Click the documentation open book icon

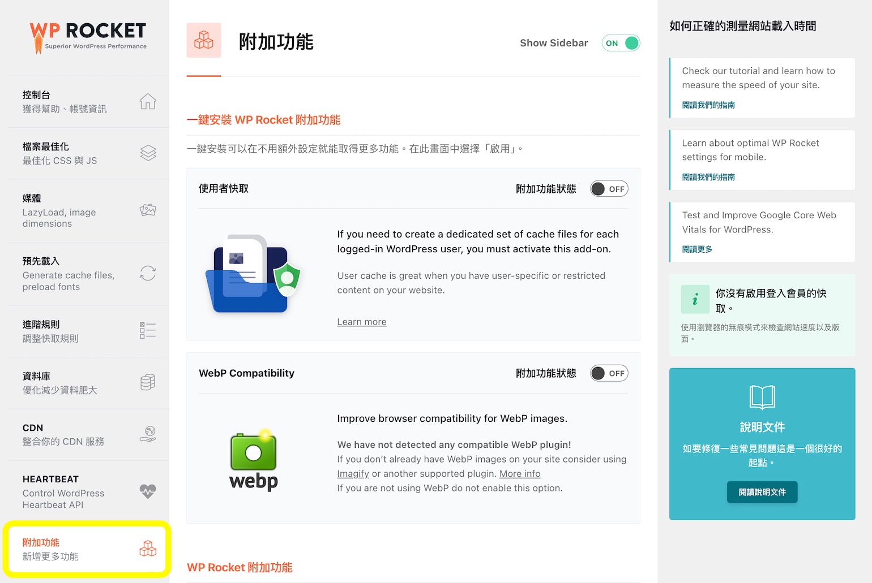762,397
